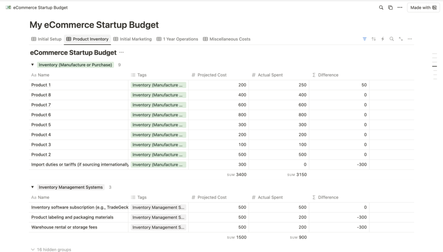Collapse the Inventory (Manufacture or Purchase) group

coord(33,65)
